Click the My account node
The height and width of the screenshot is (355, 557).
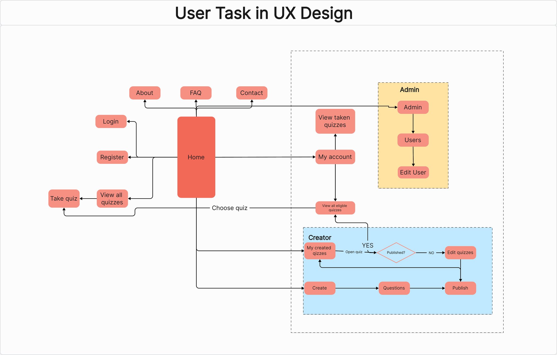(x=335, y=157)
